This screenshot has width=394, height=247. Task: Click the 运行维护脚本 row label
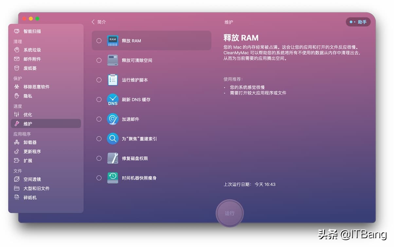point(135,80)
